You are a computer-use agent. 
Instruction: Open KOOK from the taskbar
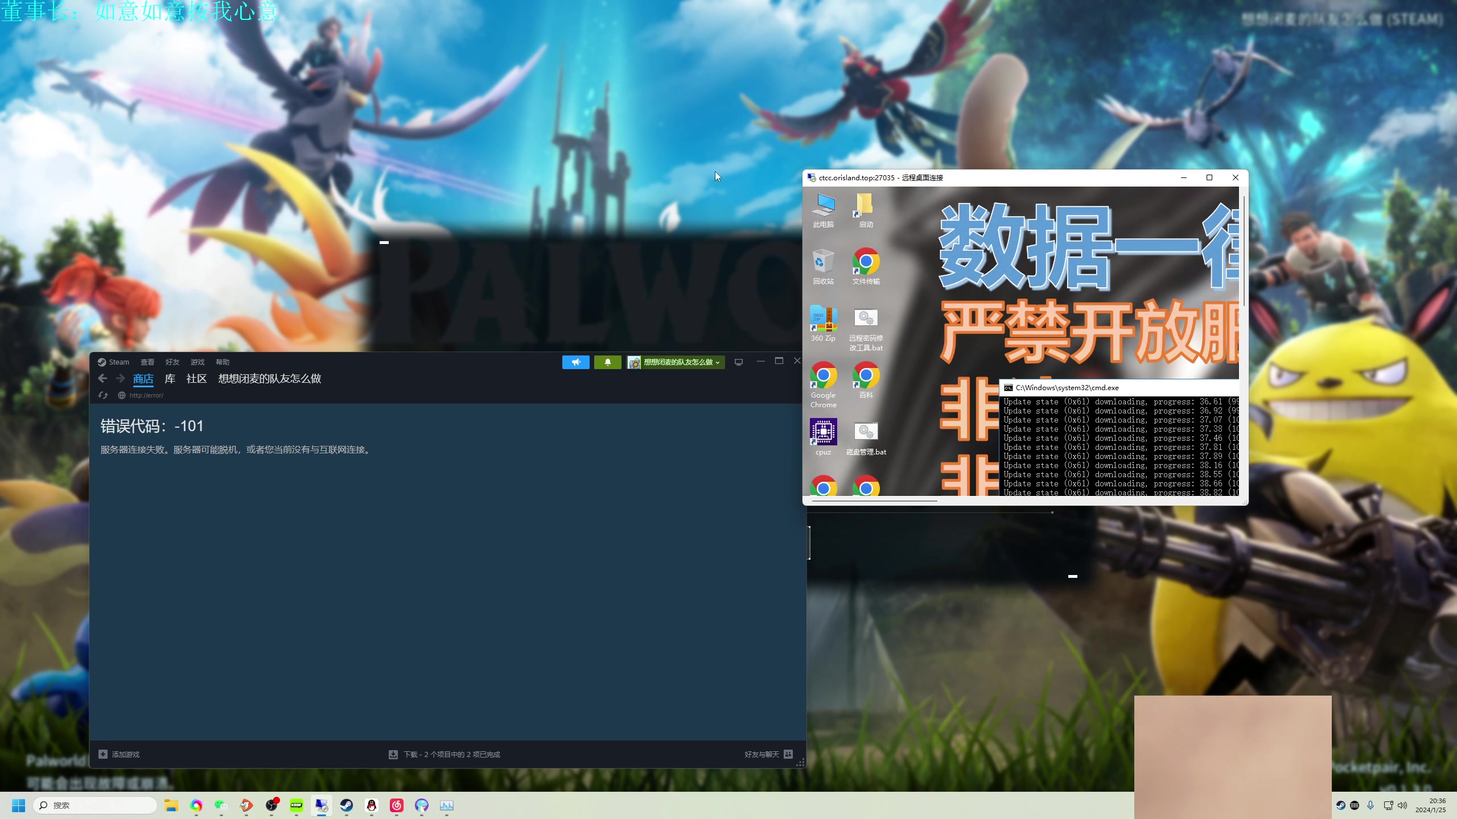(x=297, y=805)
